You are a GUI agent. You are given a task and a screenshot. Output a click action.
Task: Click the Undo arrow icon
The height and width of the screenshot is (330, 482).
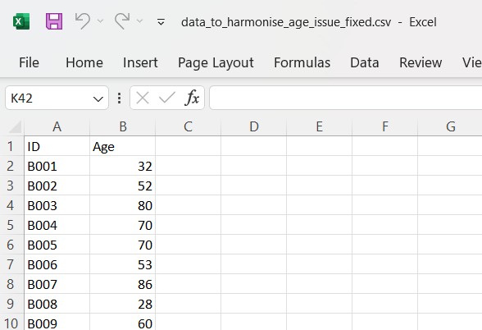coord(82,21)
